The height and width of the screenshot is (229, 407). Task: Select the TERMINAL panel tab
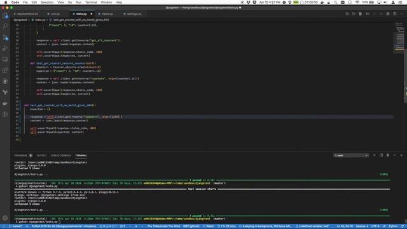(x=81, y=155)
